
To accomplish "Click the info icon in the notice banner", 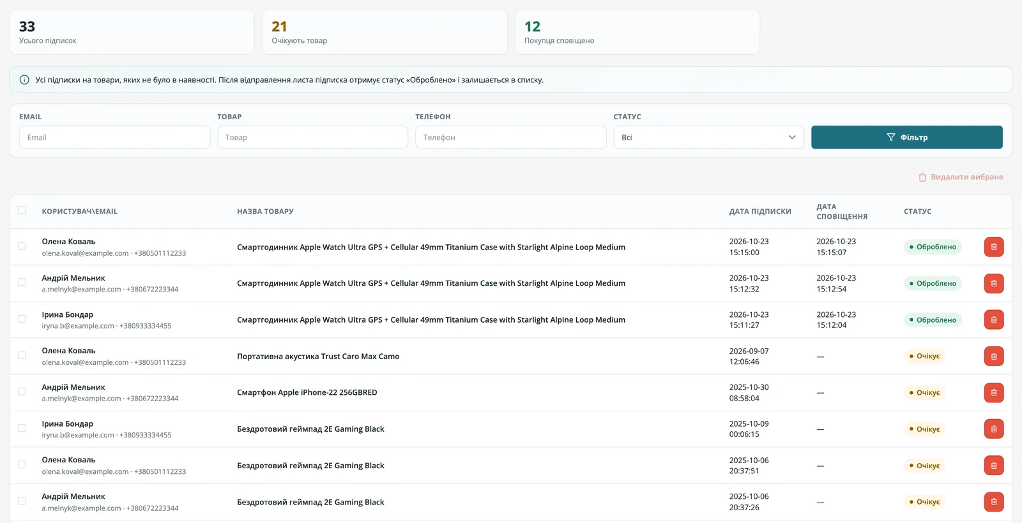I will point(24,80).
